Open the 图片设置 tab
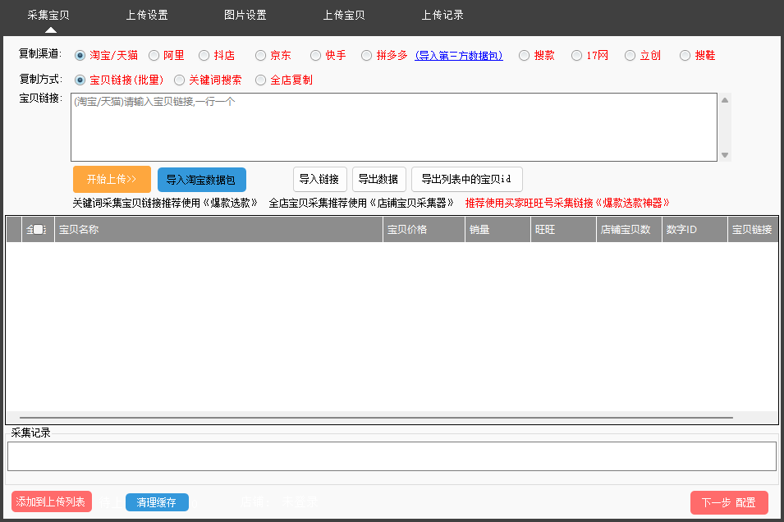Image resolution: width=784 pixels, height=522 pixels. pyautogui.click(x=245, y=15)
